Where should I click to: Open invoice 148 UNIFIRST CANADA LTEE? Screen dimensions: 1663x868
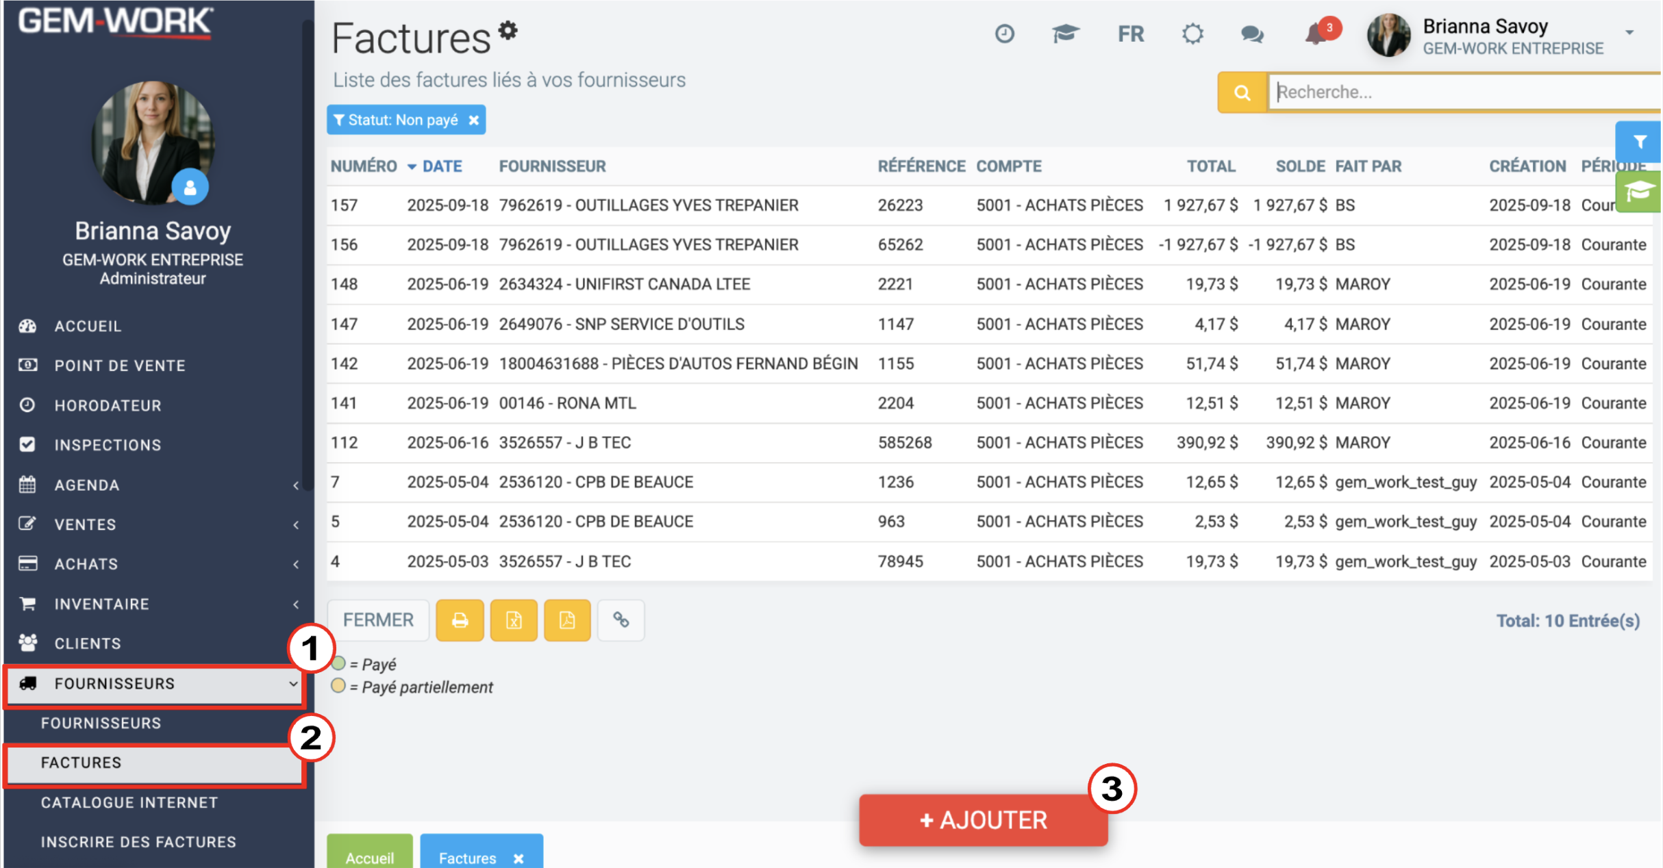990,284
